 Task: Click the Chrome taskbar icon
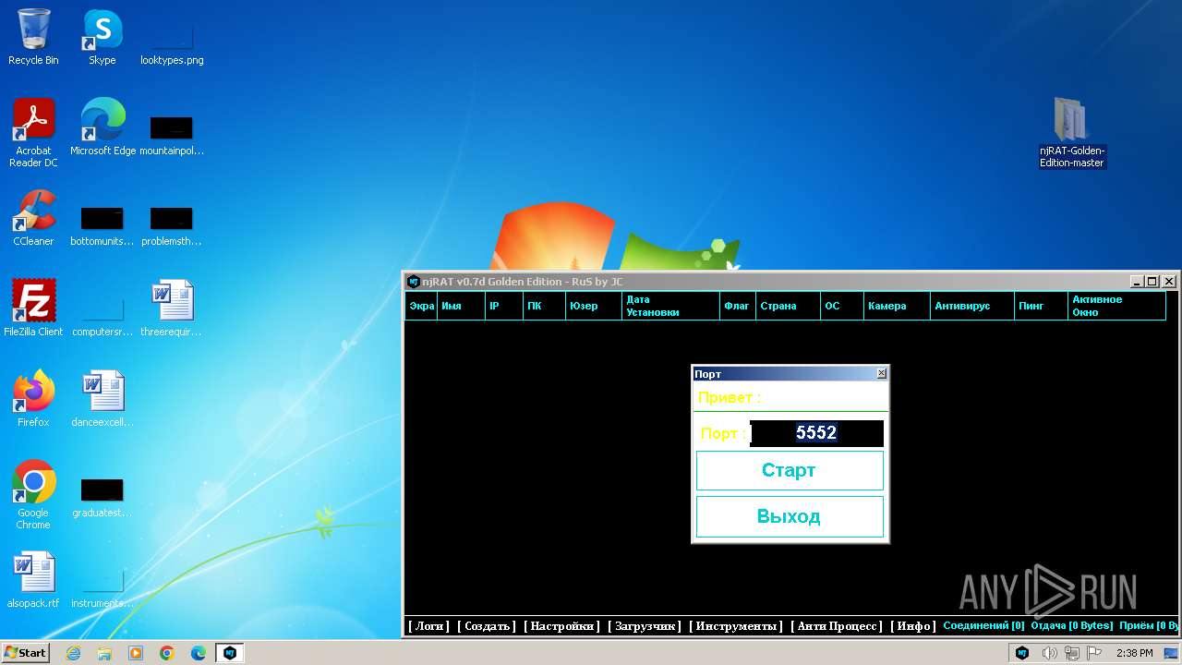(x=167, y=653)
